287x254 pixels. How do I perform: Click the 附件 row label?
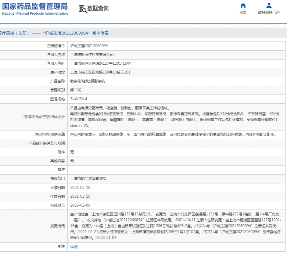[x=61, y=152]
